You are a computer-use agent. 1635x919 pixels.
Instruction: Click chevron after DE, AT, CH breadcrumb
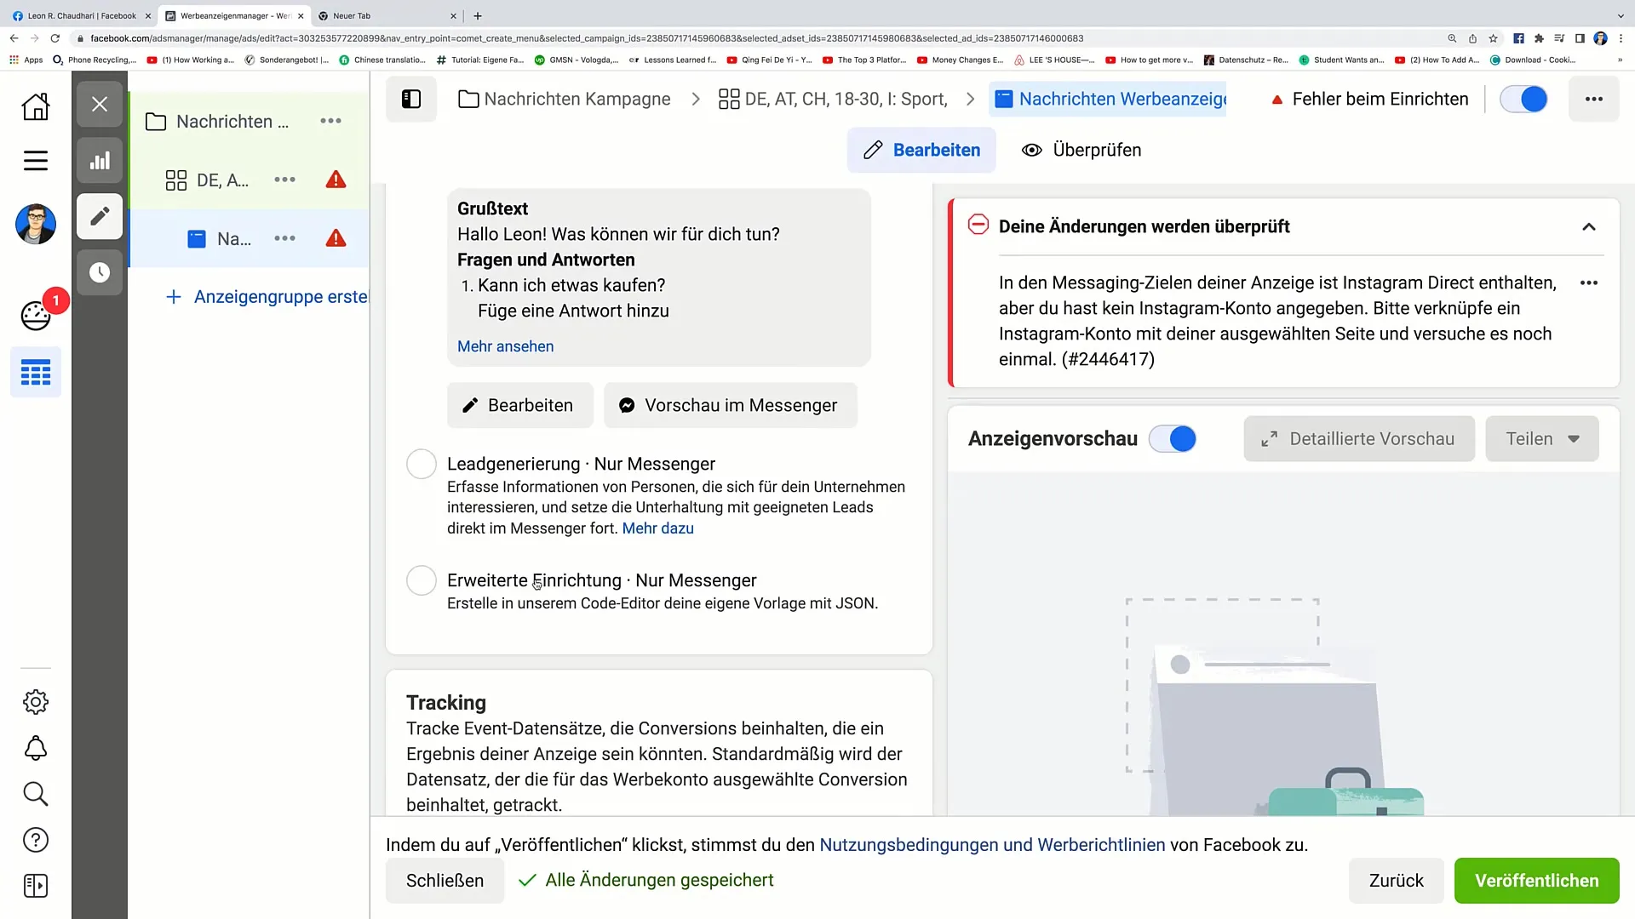tap(970, 99)
